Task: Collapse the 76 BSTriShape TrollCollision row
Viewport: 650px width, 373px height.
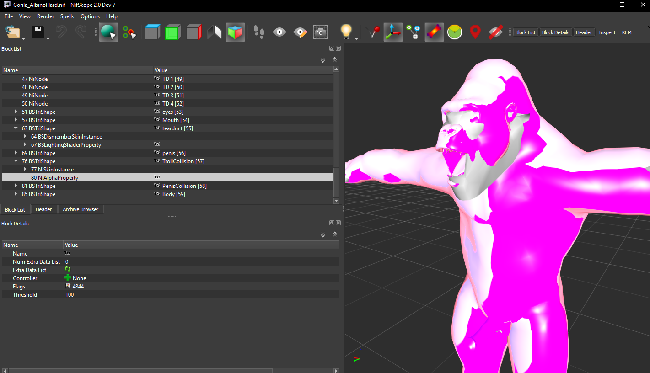Action: (x=16, y=161)
